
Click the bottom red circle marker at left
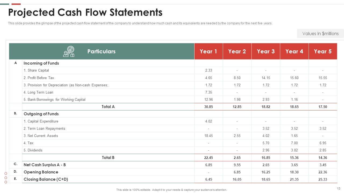6,182
